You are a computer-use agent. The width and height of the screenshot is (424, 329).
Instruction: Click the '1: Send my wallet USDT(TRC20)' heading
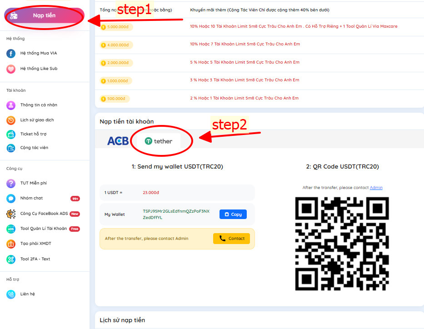[177, 166]
